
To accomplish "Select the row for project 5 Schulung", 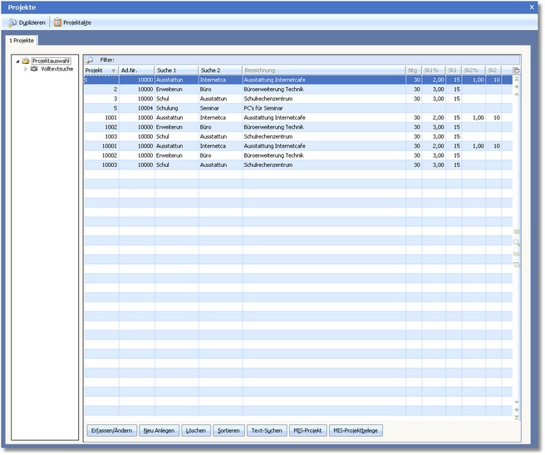I will 249,108.
